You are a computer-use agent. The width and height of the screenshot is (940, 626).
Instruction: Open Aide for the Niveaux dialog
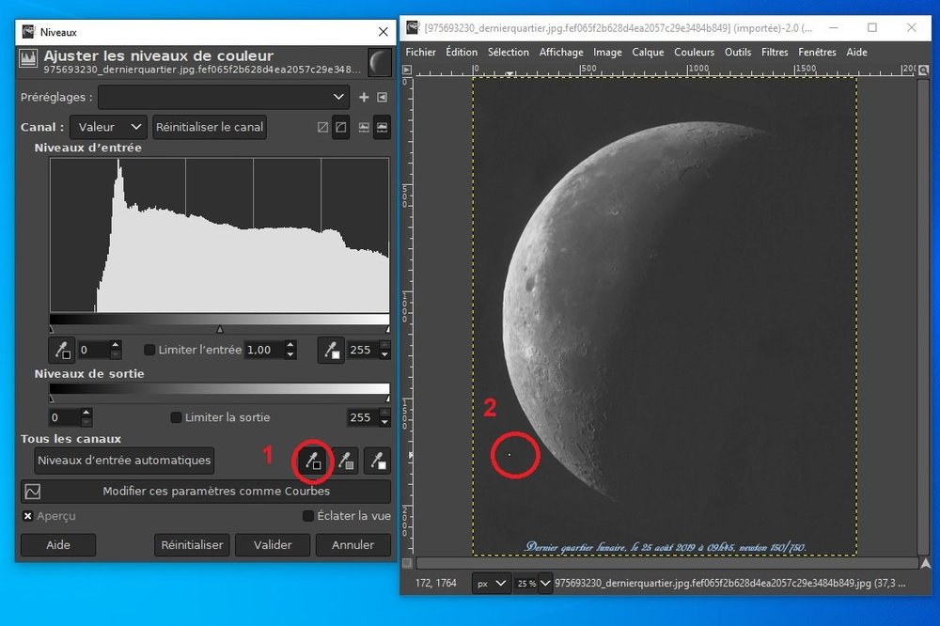[58, 545]
